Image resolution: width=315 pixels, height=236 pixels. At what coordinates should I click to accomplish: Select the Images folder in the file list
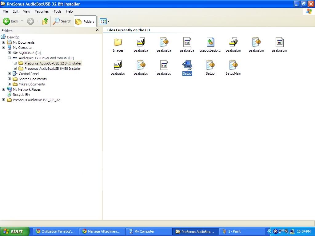118,45
